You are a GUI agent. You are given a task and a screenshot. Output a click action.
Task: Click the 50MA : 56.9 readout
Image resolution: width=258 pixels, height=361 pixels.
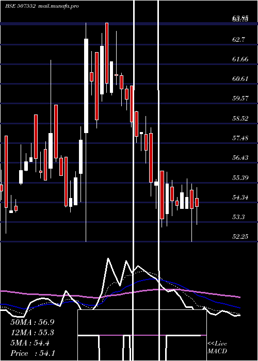[x=33, y=322]
